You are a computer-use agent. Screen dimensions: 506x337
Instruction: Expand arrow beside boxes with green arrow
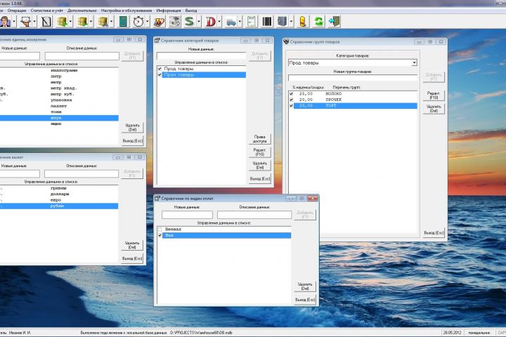click(x=70, y=22)
